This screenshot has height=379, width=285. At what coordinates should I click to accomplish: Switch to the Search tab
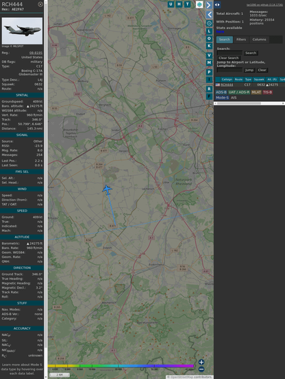tap(225, 40)
